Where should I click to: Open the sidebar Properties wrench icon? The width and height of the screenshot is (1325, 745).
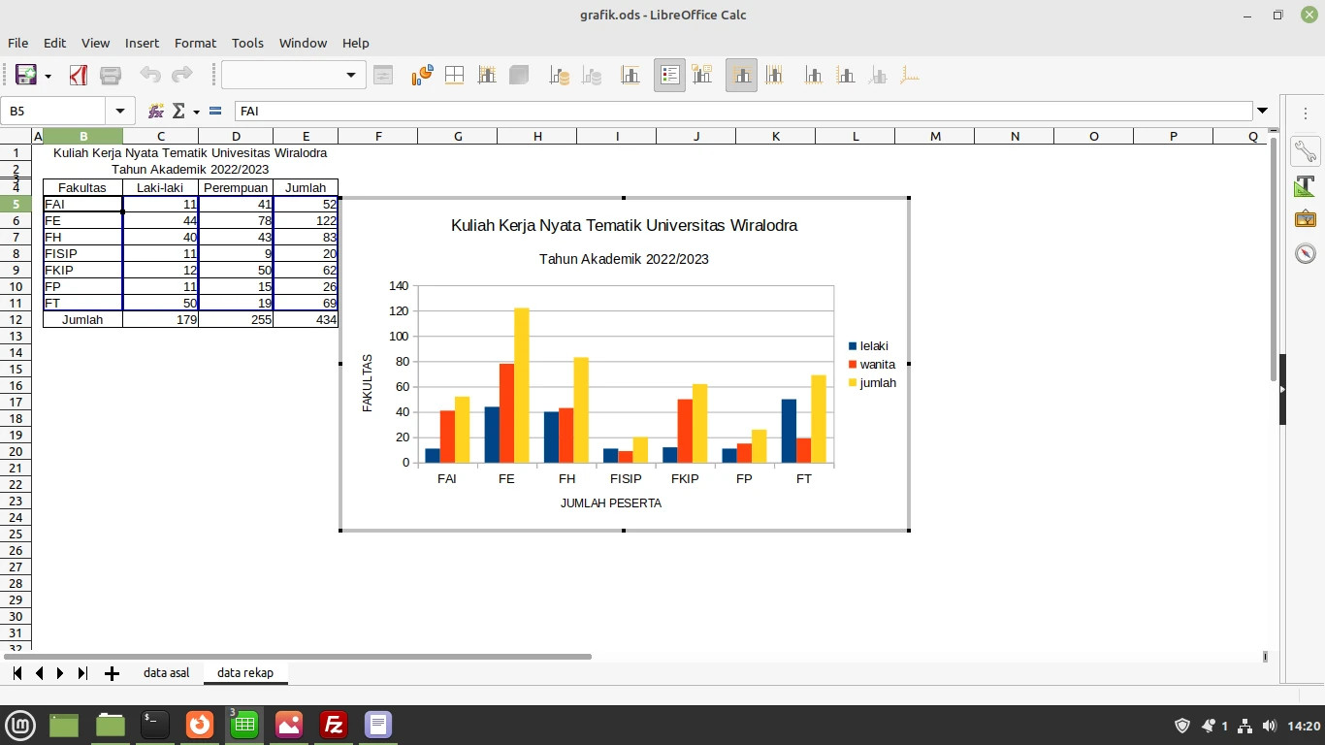tap(1305, 151)
